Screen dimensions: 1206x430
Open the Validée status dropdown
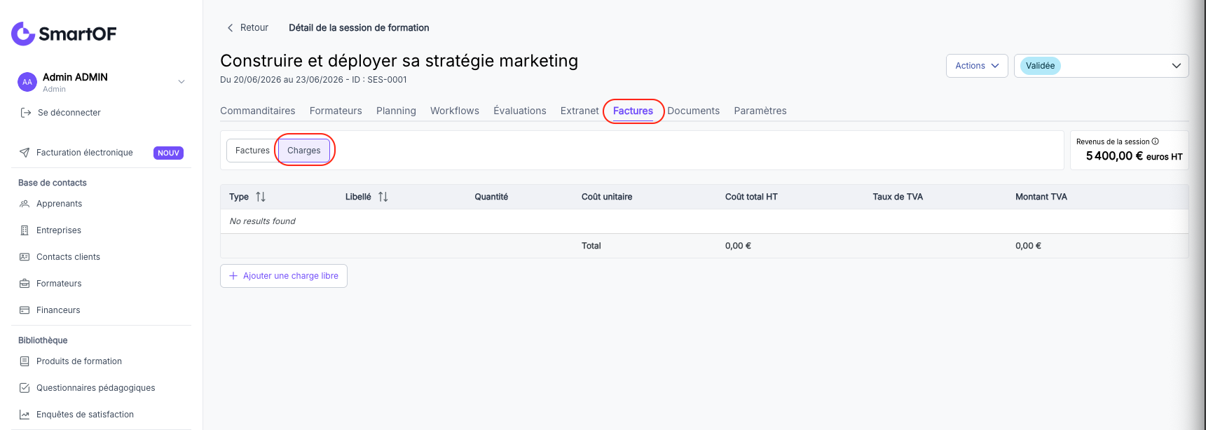pos(1101,66)
